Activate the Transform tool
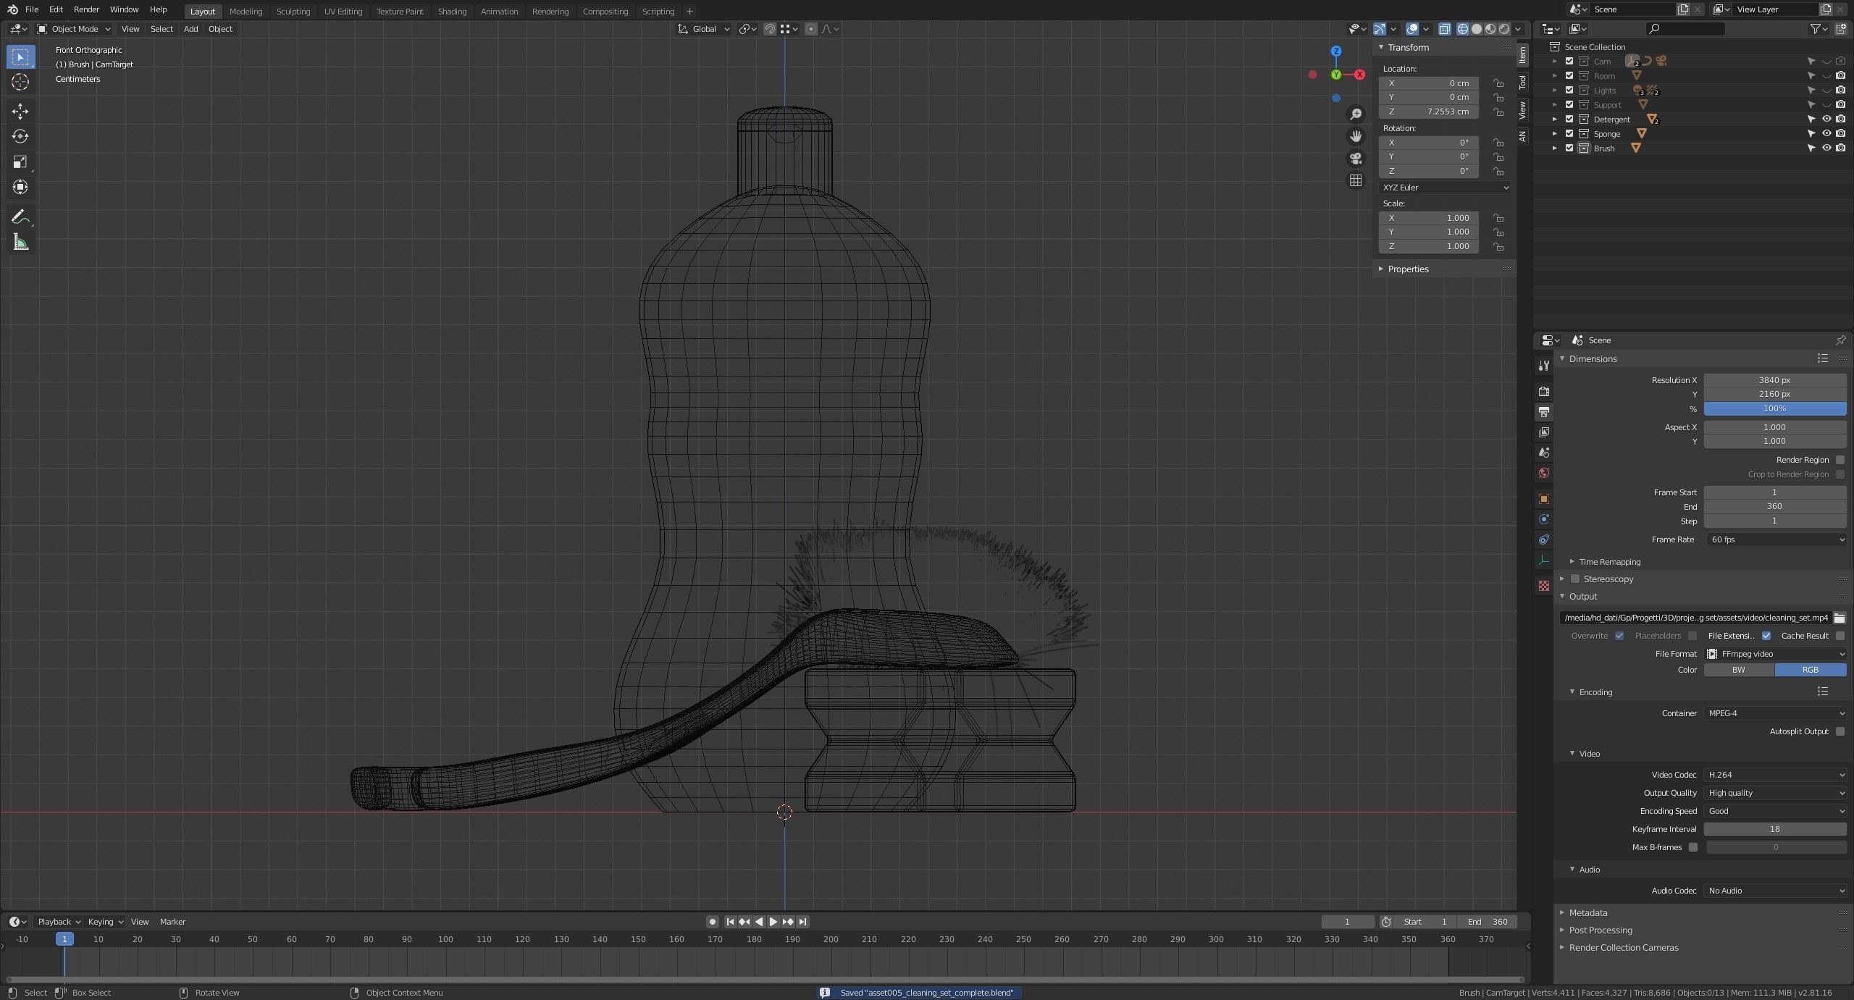Image resolution: width=1854 pixels, height=1000 pixels. (x=20, y=187)
